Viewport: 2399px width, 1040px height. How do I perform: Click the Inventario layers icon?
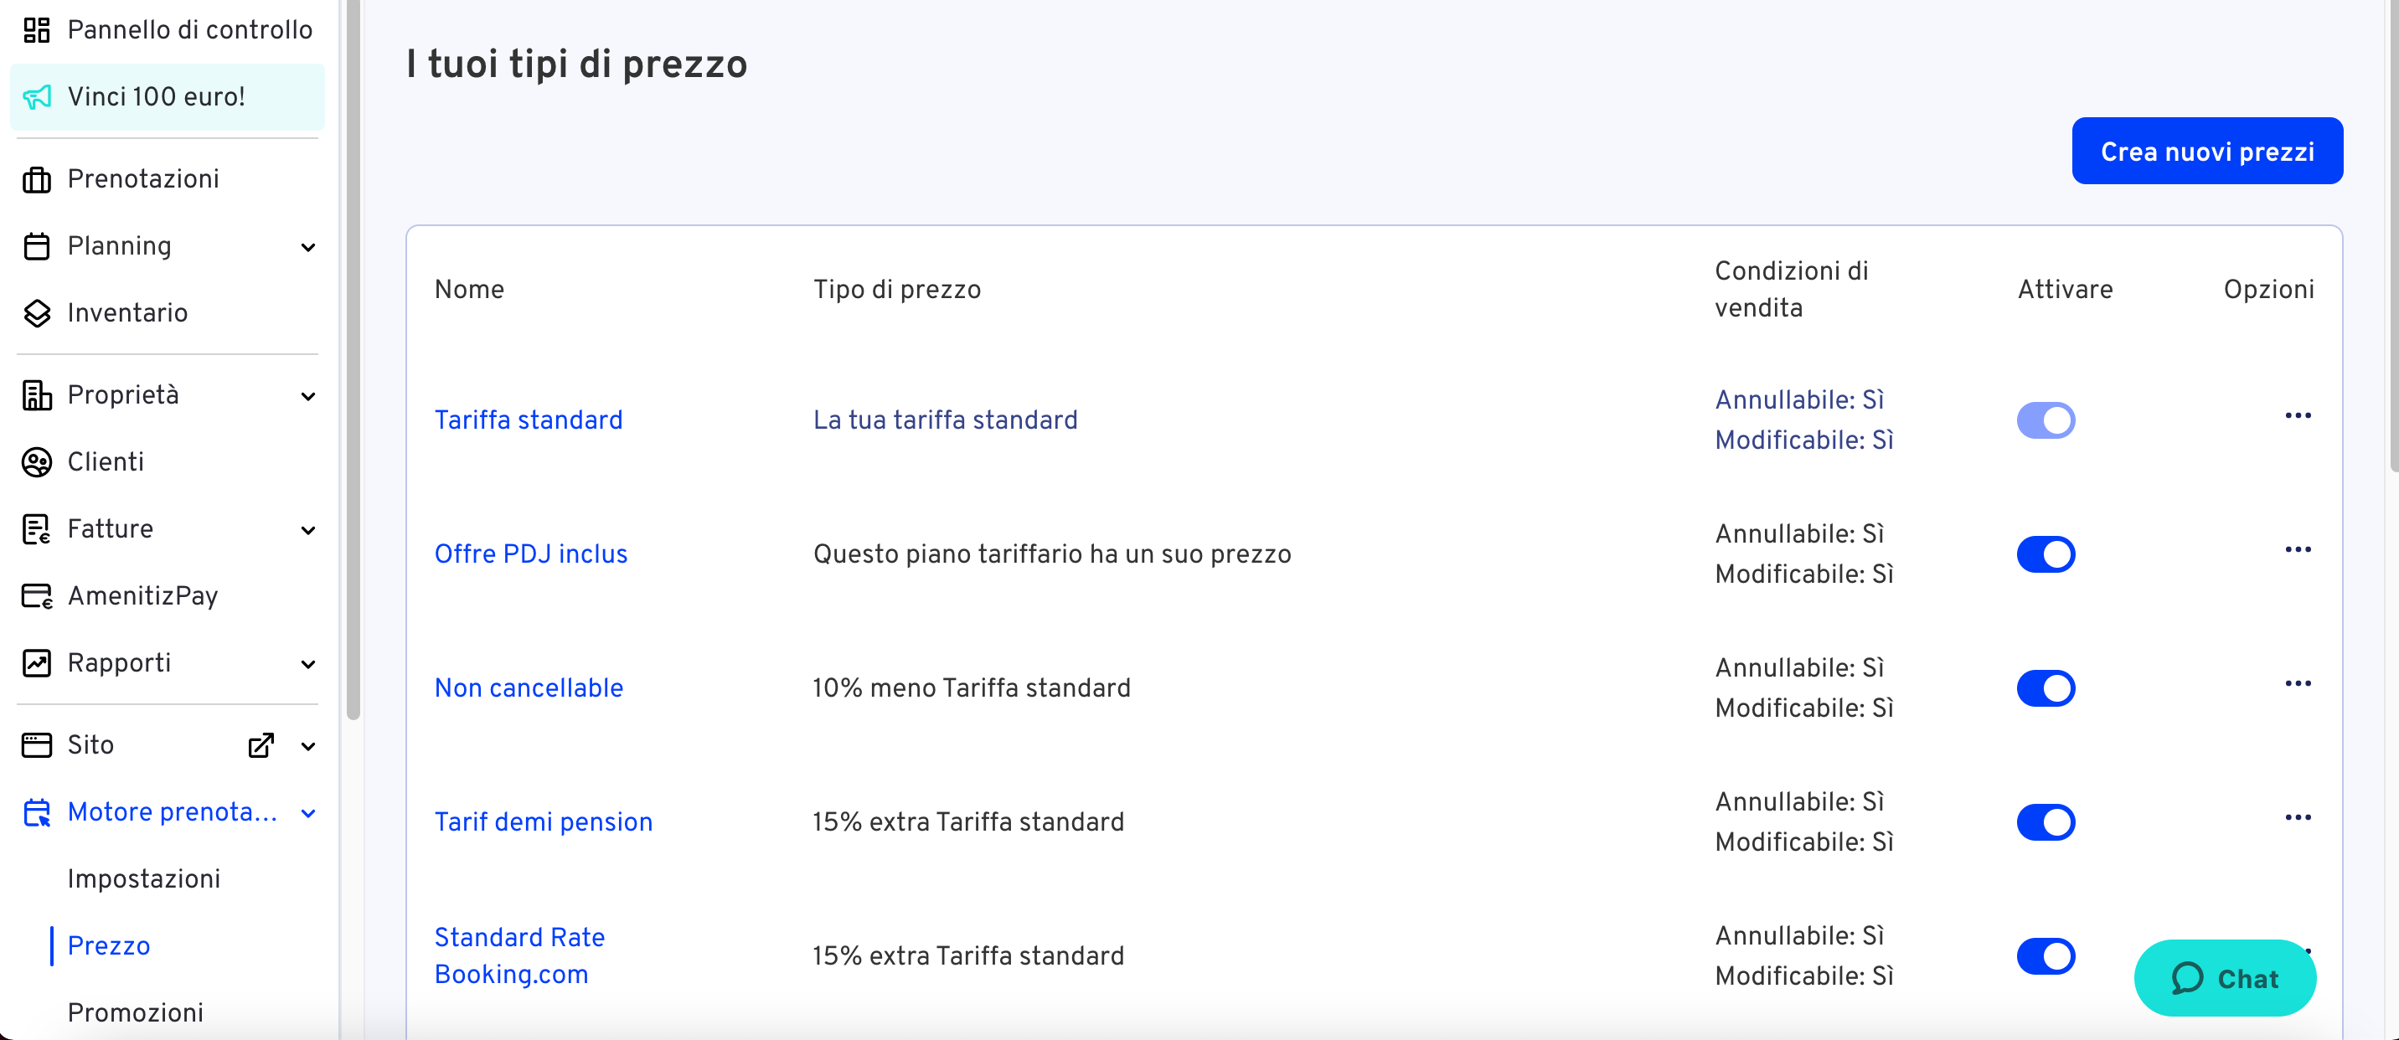coord(36,313)
